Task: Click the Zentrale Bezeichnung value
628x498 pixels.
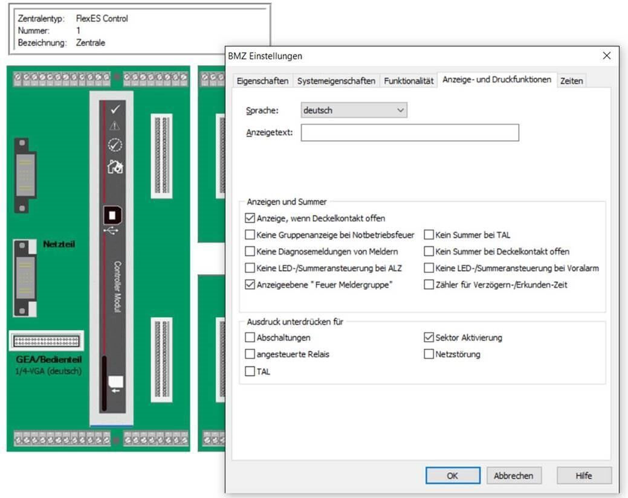Action: (x=91, y=43)
